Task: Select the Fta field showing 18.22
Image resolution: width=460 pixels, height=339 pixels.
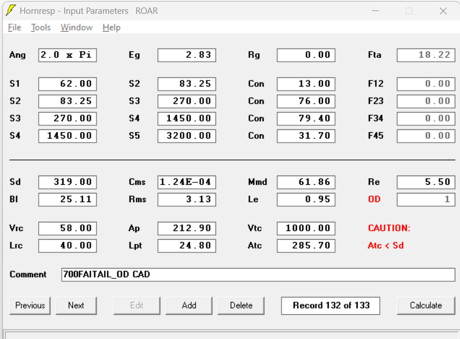Action: click(x=426, y=55)
